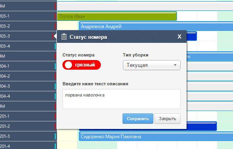Viewport: 233px width, 149px height.
Task: Select room 103-2 in the room list
Action: coord(28,26)
